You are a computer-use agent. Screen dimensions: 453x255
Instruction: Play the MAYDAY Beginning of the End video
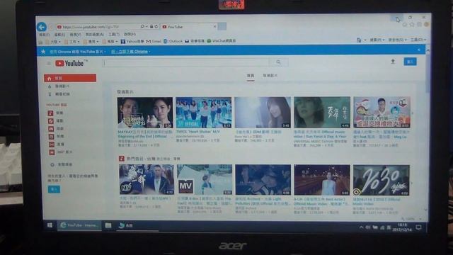(x=145, y=113)
